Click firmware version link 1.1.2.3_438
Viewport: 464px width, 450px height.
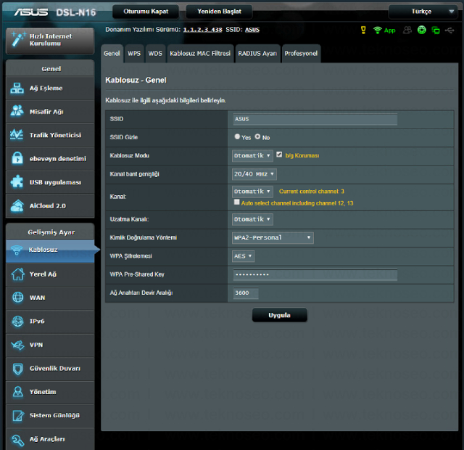203,30
